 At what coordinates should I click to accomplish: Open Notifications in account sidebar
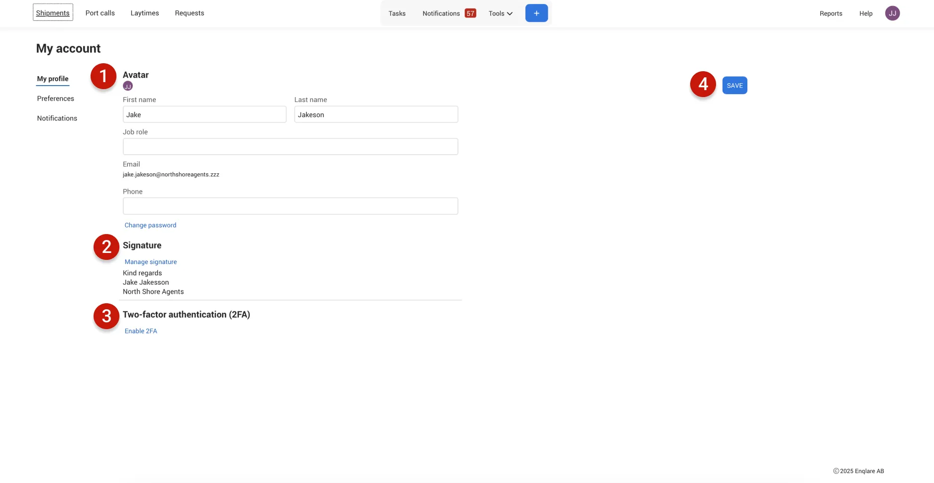pos(57,118)
